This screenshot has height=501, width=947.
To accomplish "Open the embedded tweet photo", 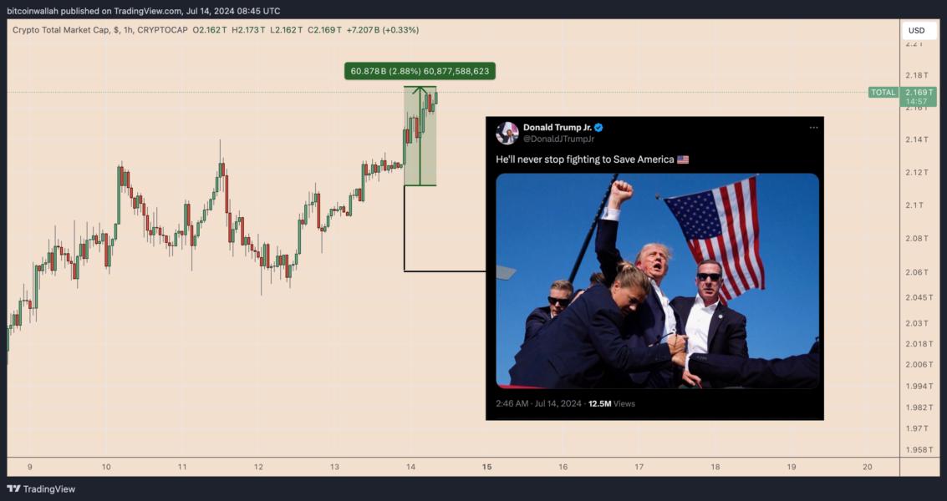I will pos(657,281).
